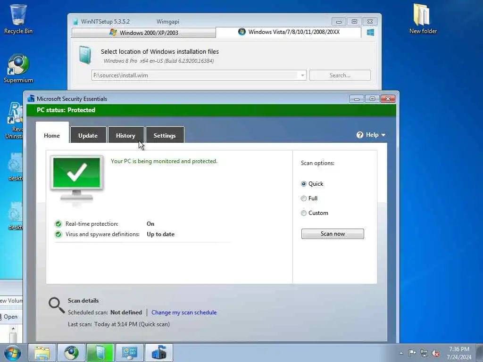Image resolution: width=483 pixels, height=362 pixels.
Task: Click 'PC status: Protected' banner text
Action: pos(66,110)
